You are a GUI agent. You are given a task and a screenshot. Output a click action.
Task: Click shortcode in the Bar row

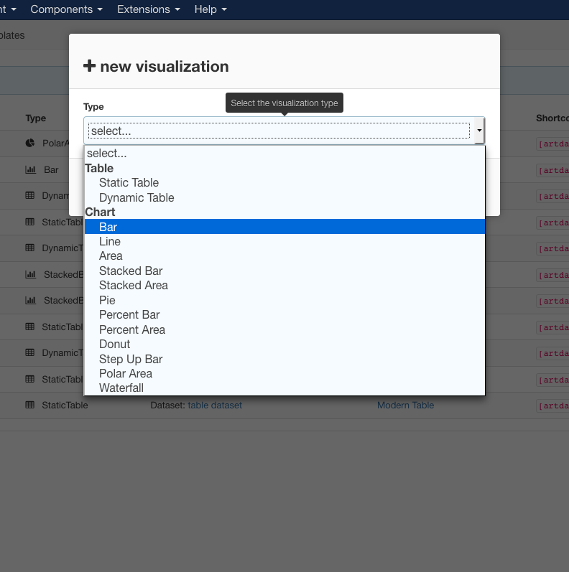pyautogui.click(x=552, y=170)
